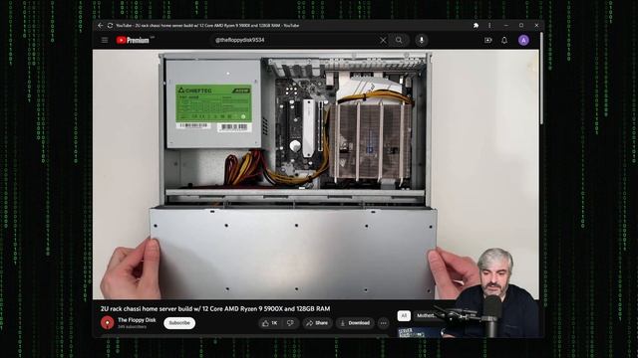Select the All filter chip

pos(404,315)
